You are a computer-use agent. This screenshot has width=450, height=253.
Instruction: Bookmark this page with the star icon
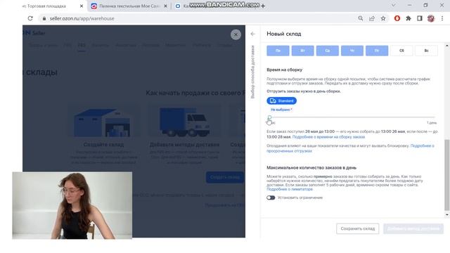point(383,18)
